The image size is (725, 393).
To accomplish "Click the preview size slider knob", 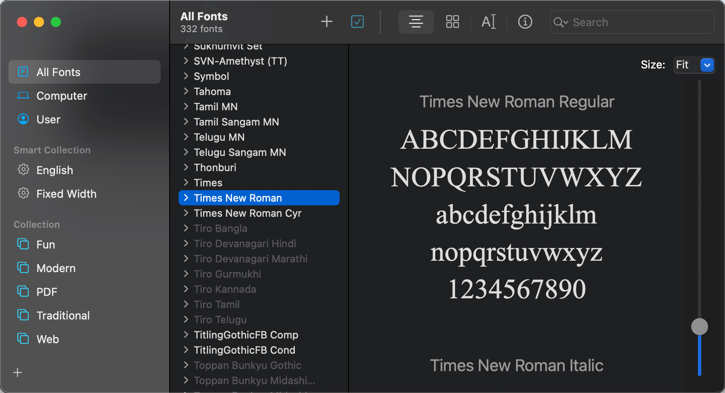I will click(700, 327).
